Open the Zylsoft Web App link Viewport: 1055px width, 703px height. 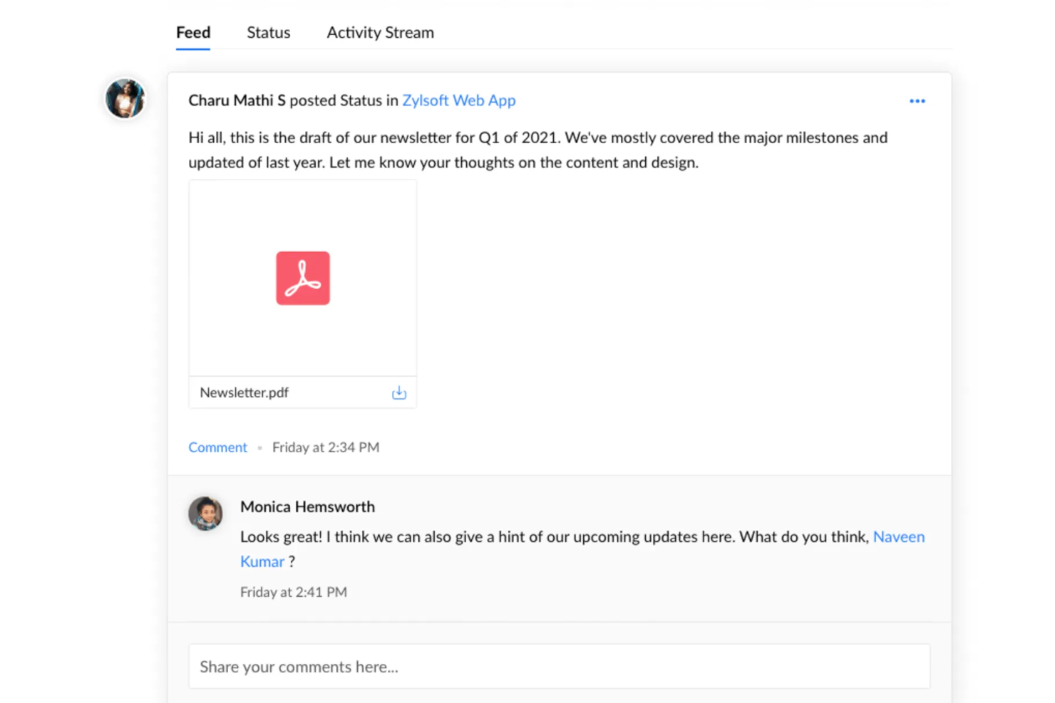pos(458,100)
